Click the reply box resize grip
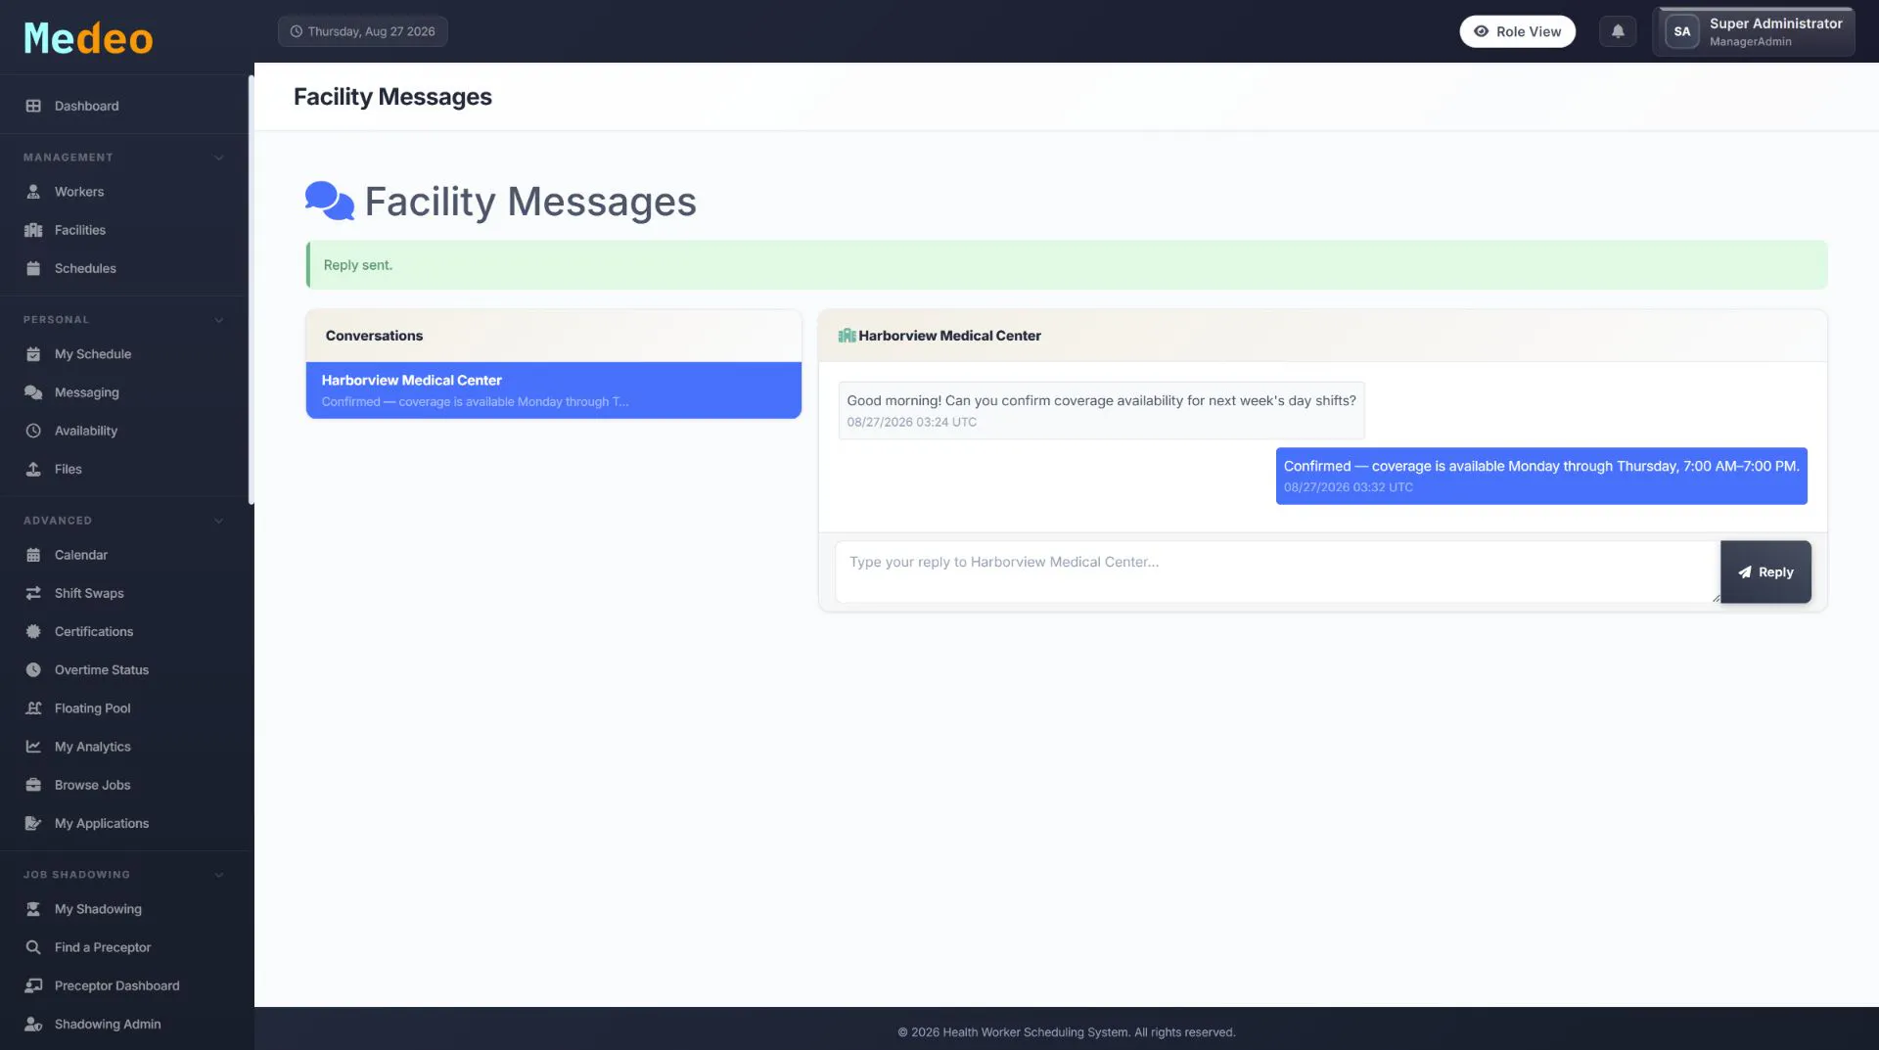 click(1716, 598)
